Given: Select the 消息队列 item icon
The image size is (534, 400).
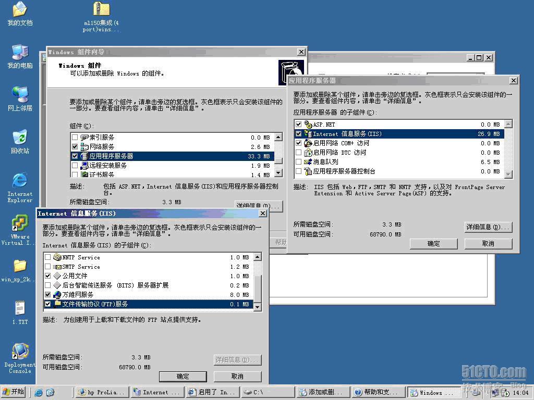Looking at the screenshot, I should (308, 162).
